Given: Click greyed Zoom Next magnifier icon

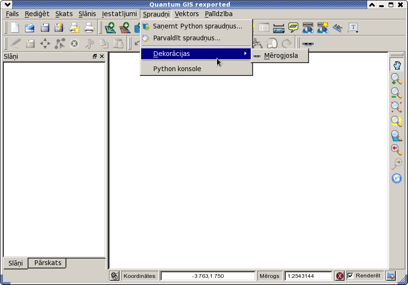Looking at the screenshot, I should 397,164.
